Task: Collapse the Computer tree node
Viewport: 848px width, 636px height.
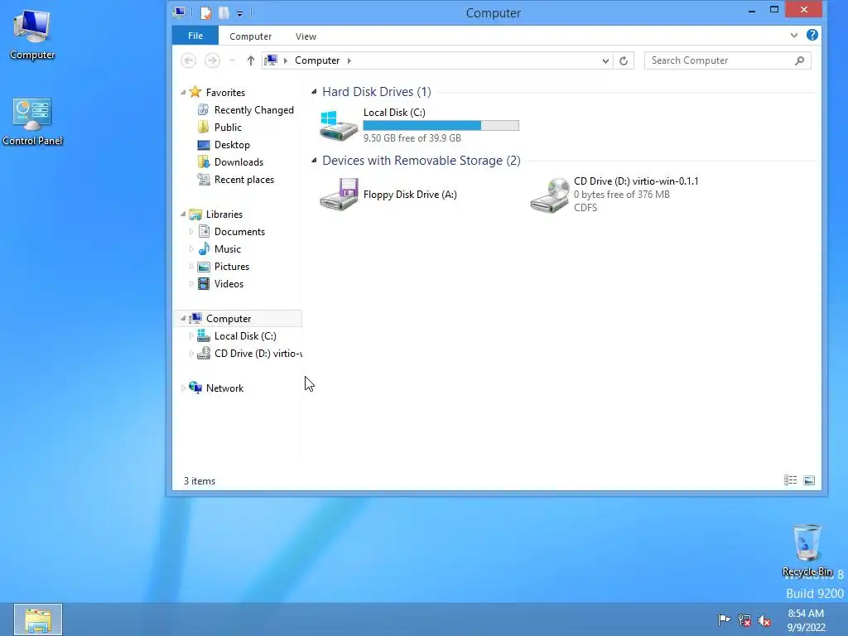Action: click(x=183, y=319)
